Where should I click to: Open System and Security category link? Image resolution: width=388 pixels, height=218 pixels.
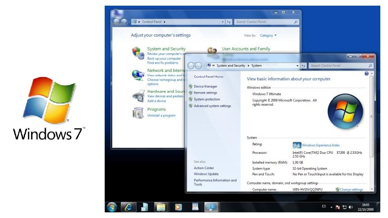[x=166, y=49]
